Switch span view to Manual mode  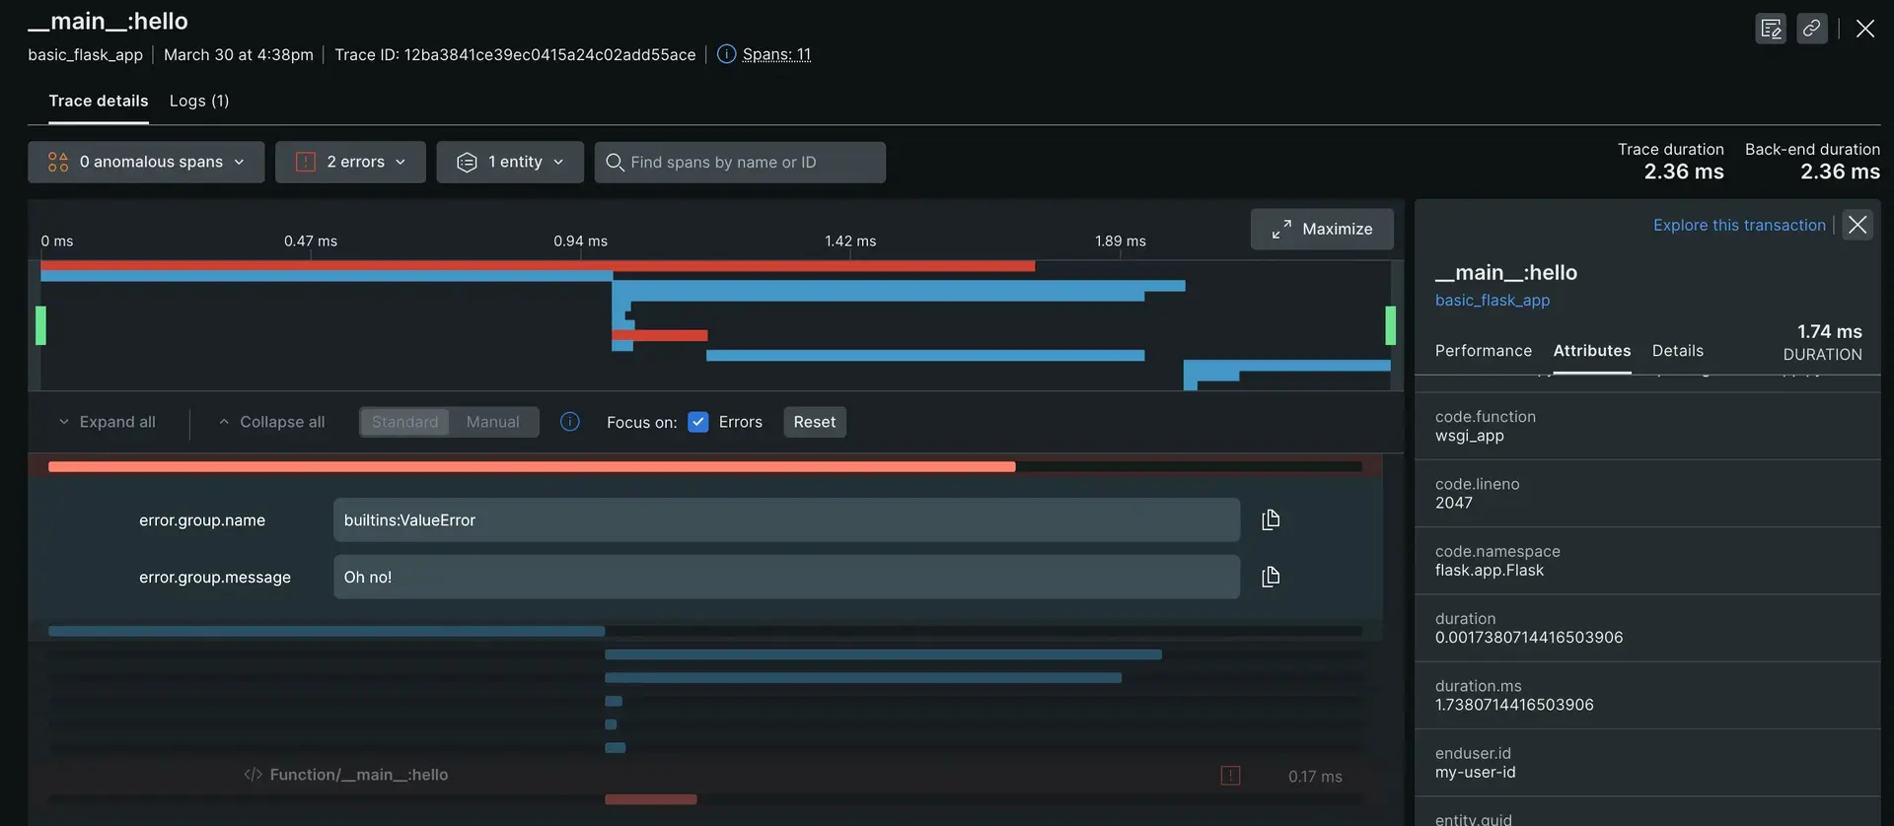point(492,422)
